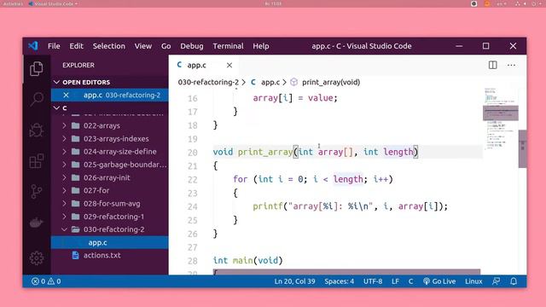
Task: Expand the 024-array-size-define folder
Action: (x=109, y=152)
